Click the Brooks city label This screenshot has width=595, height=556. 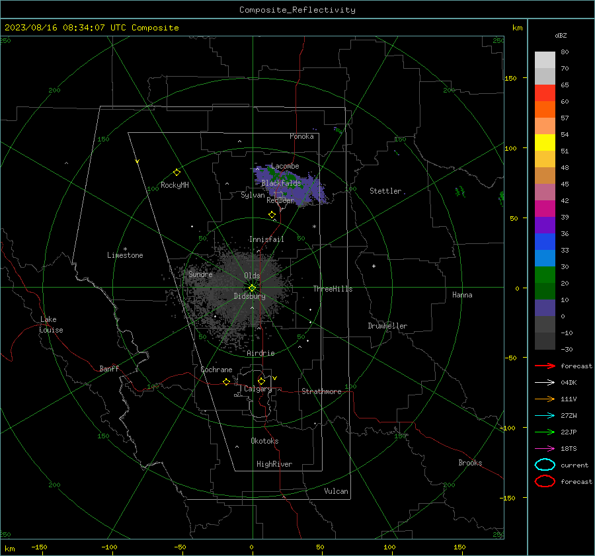pyautogui.click(x=470, y=463)
